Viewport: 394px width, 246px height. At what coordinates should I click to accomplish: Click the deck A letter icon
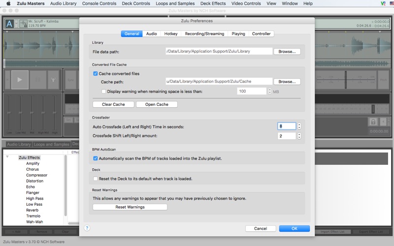(9, 24)
